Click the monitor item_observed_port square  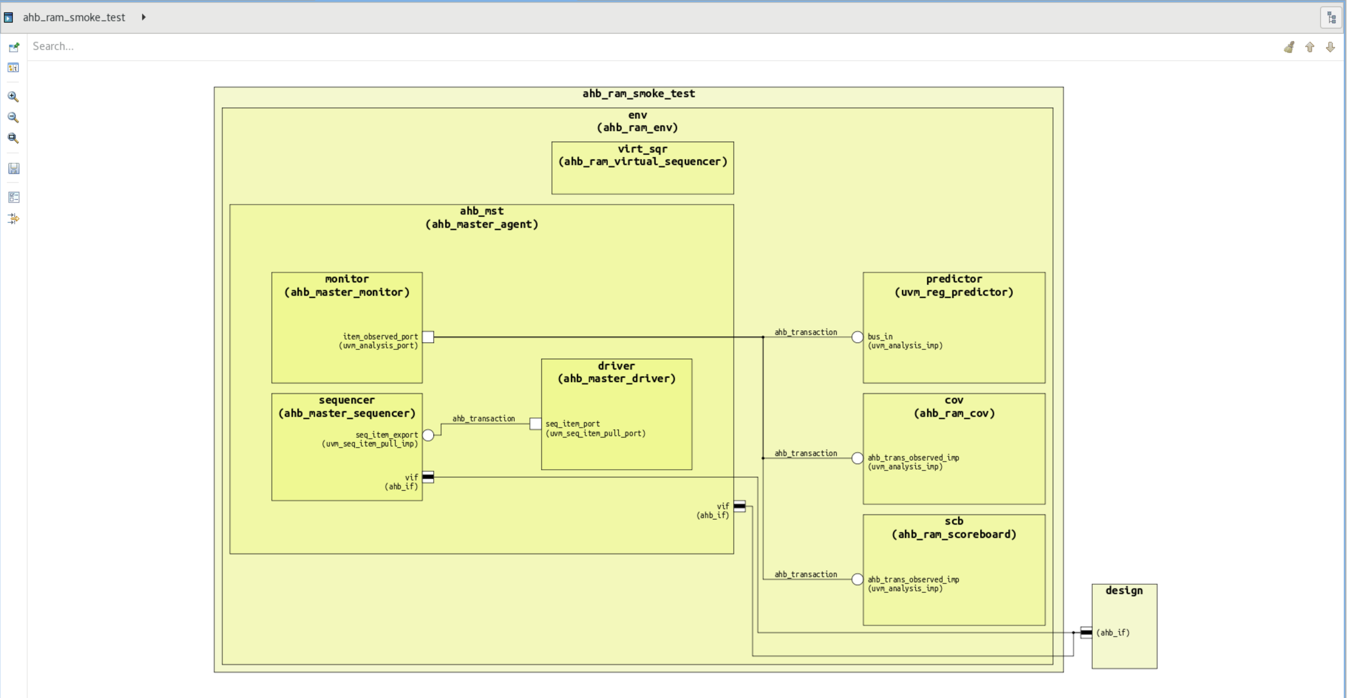[428, 337]
